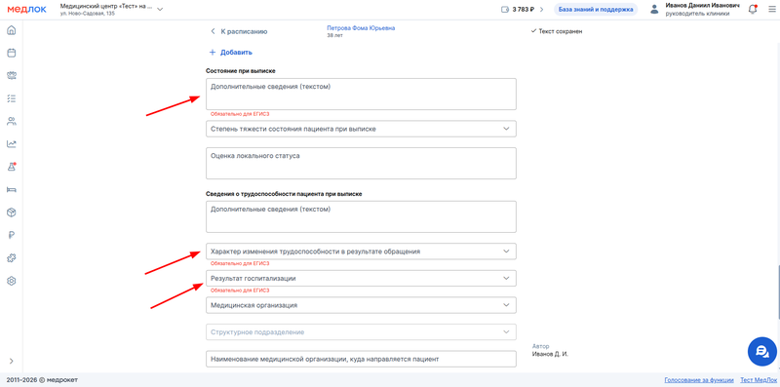Screen dimensions: 780x387
Task: Click База знаний и поддержка button
Action: (596, 10)
